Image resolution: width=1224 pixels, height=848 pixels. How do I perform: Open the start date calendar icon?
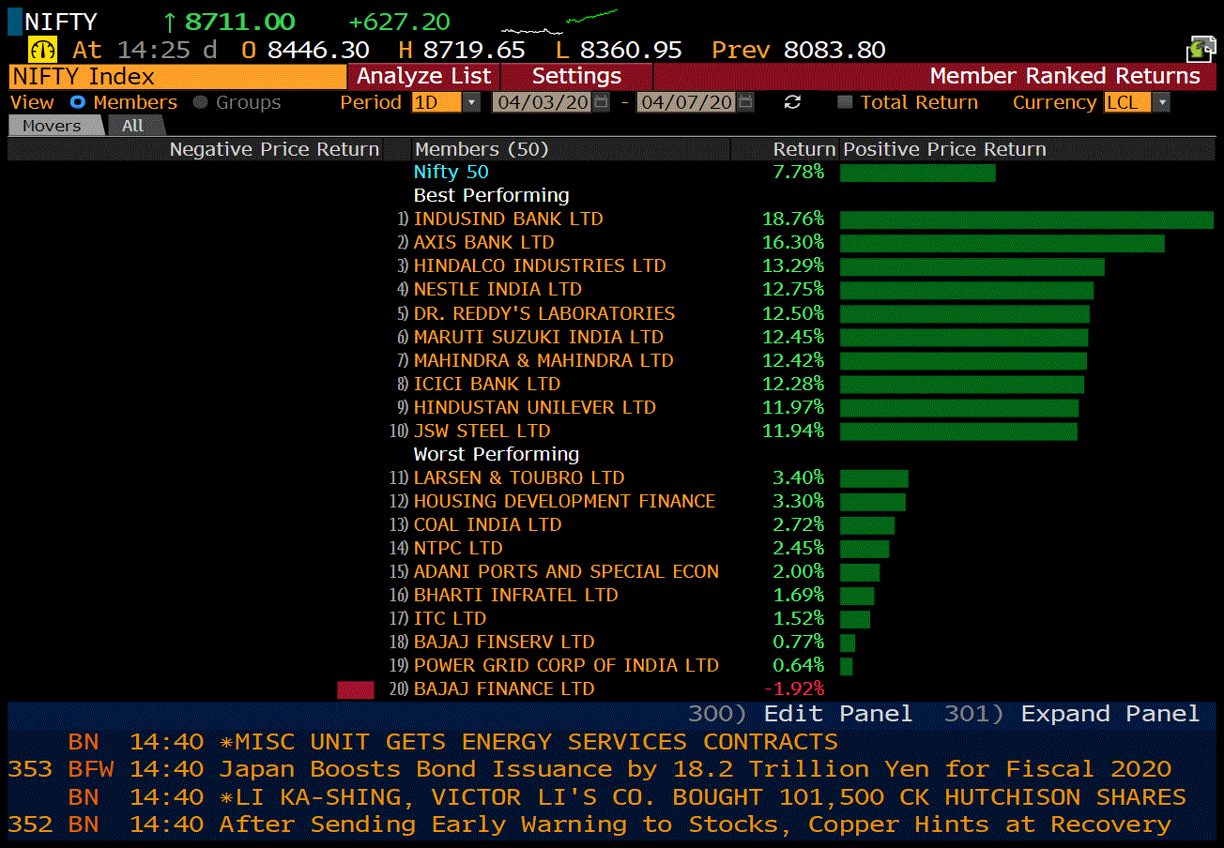coord(602,102)
